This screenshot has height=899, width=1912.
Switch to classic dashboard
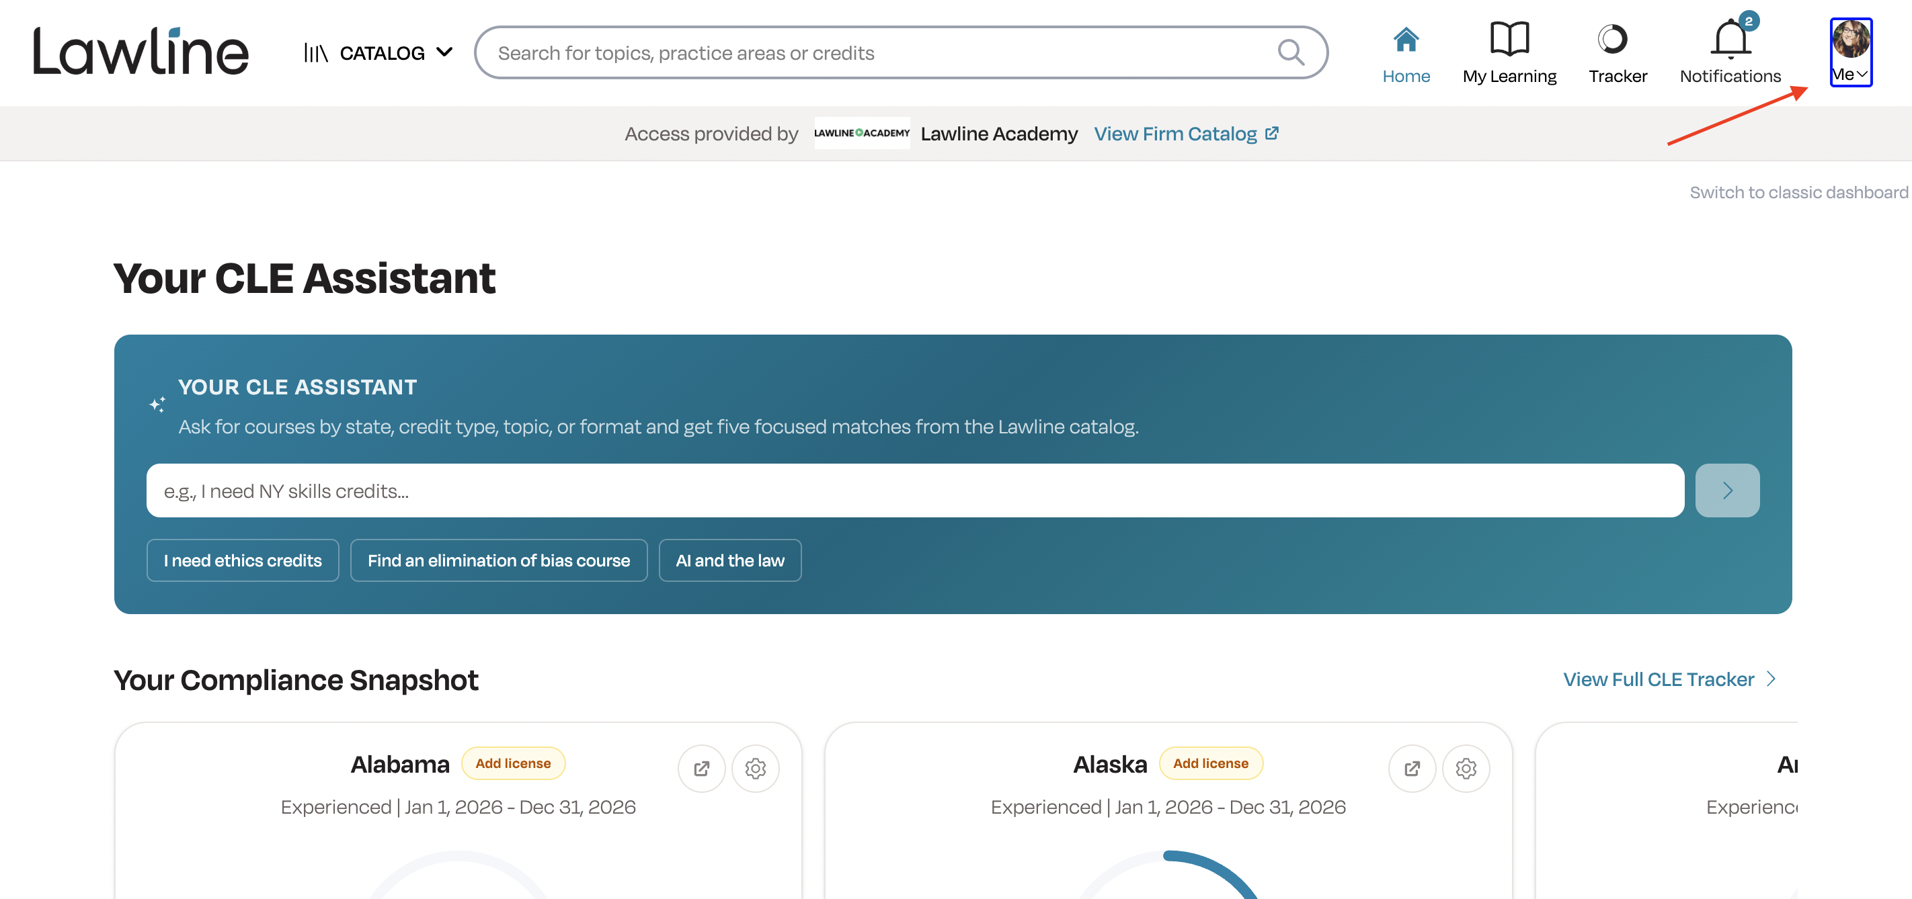(x=1798, y=192)
